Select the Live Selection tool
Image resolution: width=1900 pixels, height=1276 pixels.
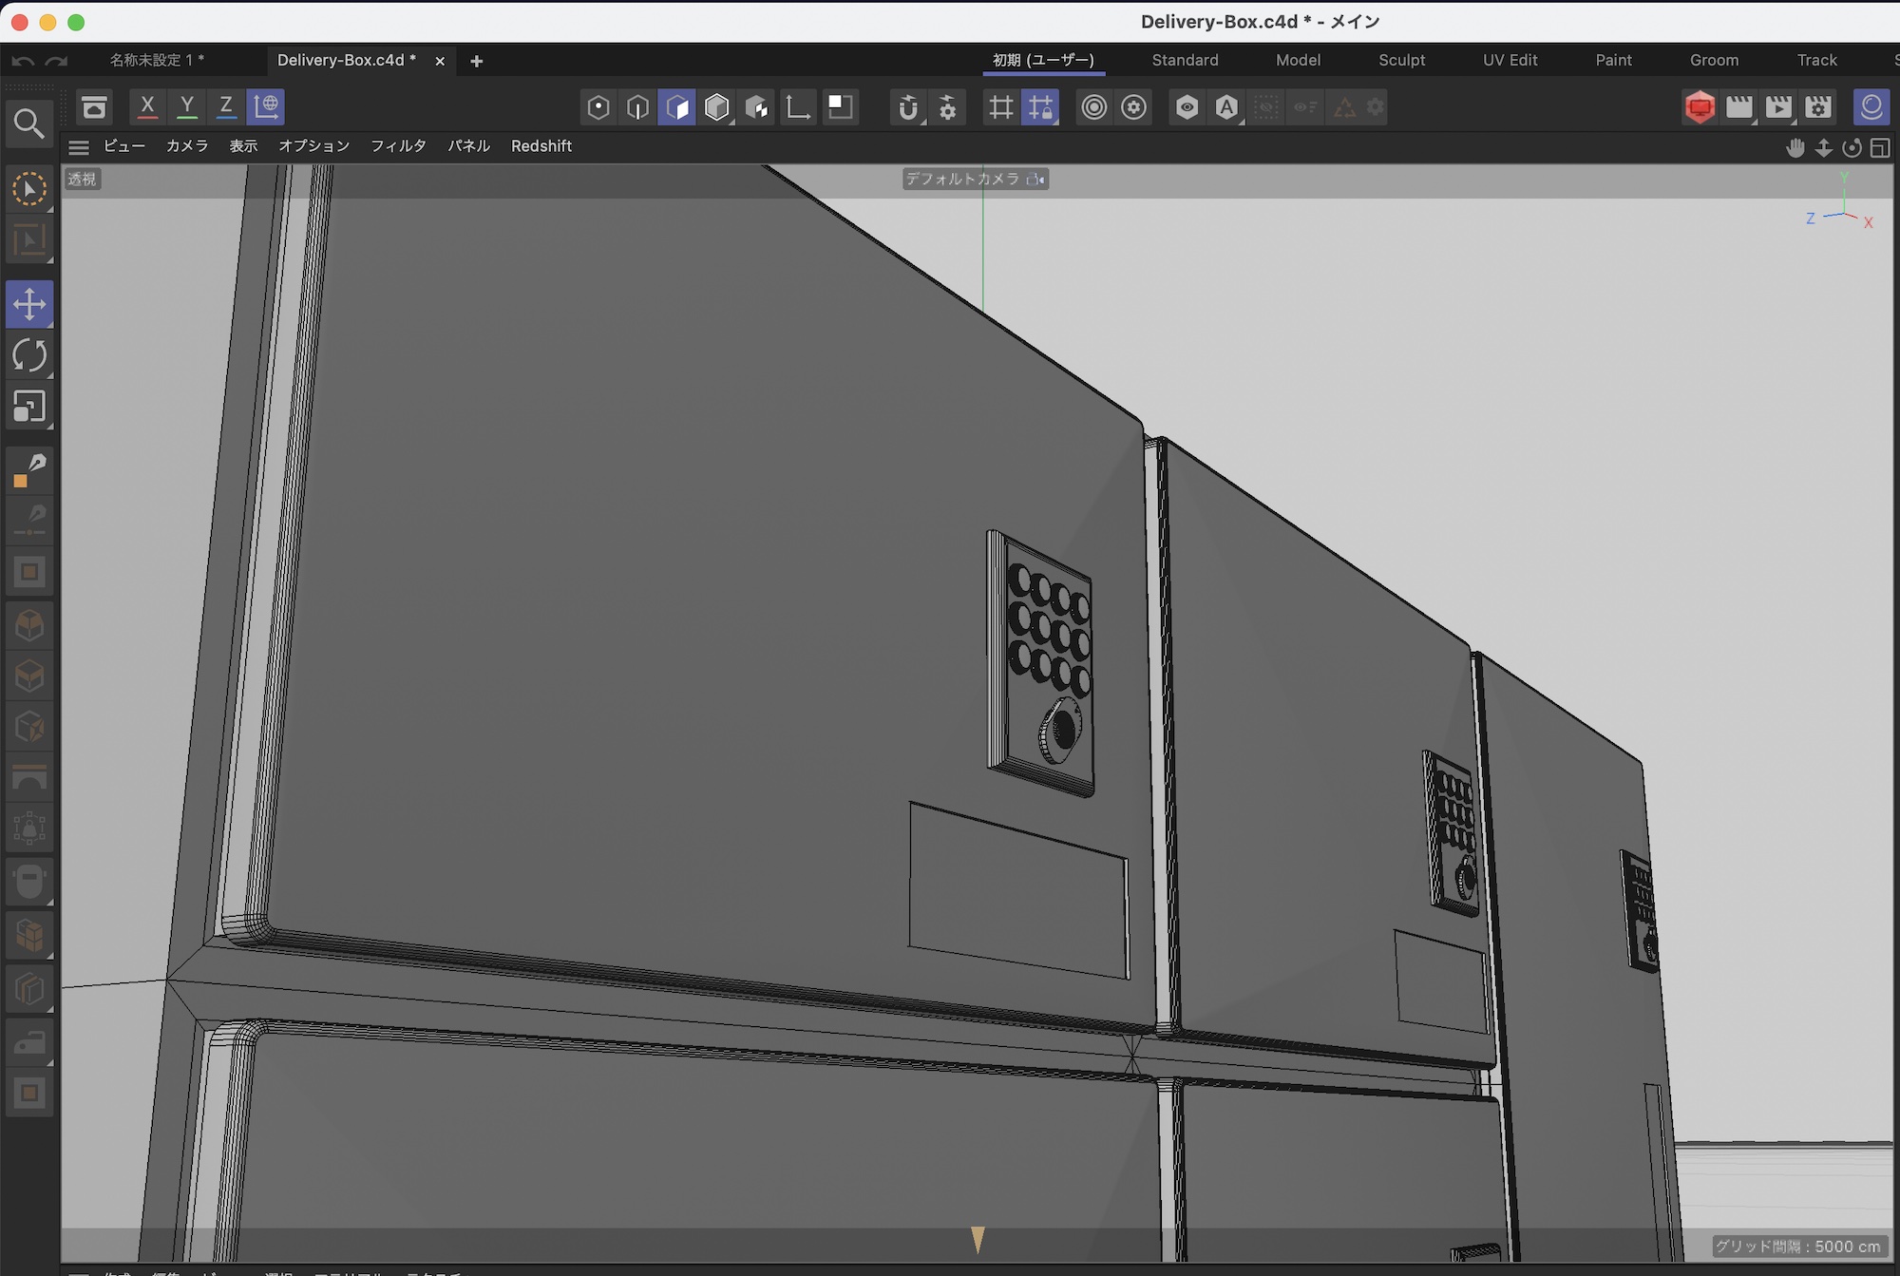click(x=29, y=189)
